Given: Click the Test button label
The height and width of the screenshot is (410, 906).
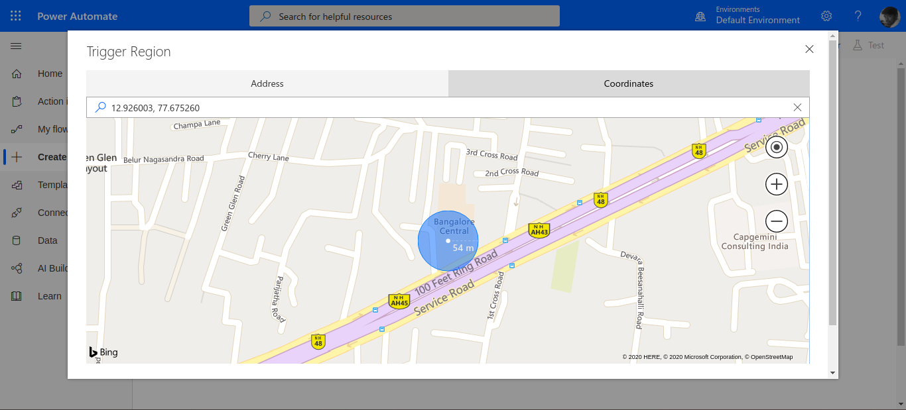Looking at the screenshot, I should point(876,45).
